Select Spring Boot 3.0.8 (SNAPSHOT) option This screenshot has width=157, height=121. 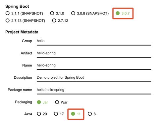pos(90,13)
